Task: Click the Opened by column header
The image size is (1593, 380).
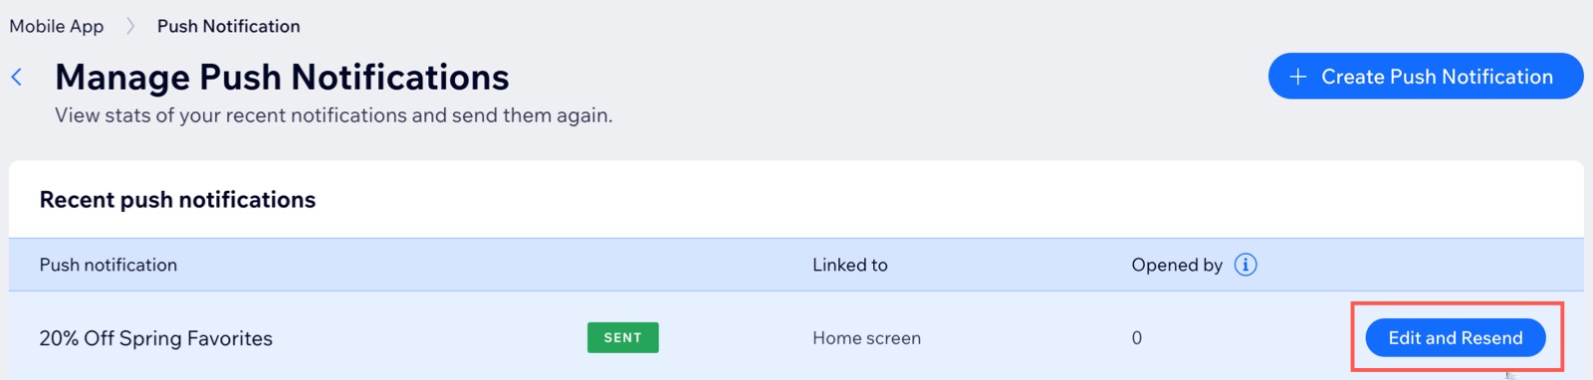Action: [1177, 265]
